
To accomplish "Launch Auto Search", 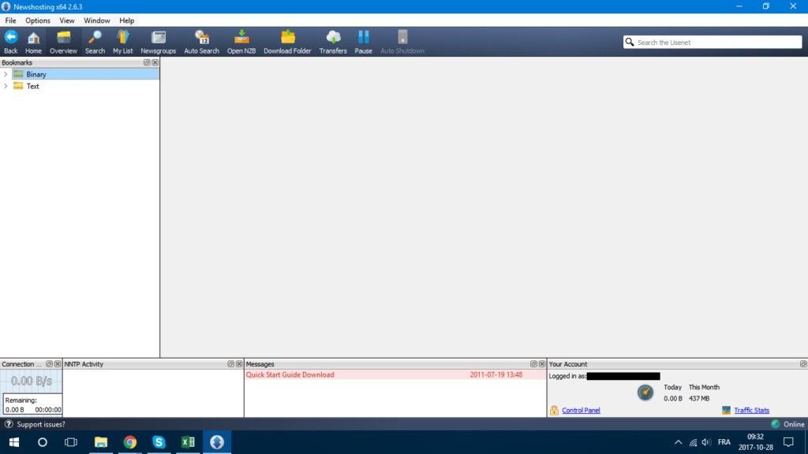I will point(201,40).
